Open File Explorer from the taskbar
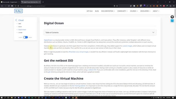176x99 pixels. [12, 98]
